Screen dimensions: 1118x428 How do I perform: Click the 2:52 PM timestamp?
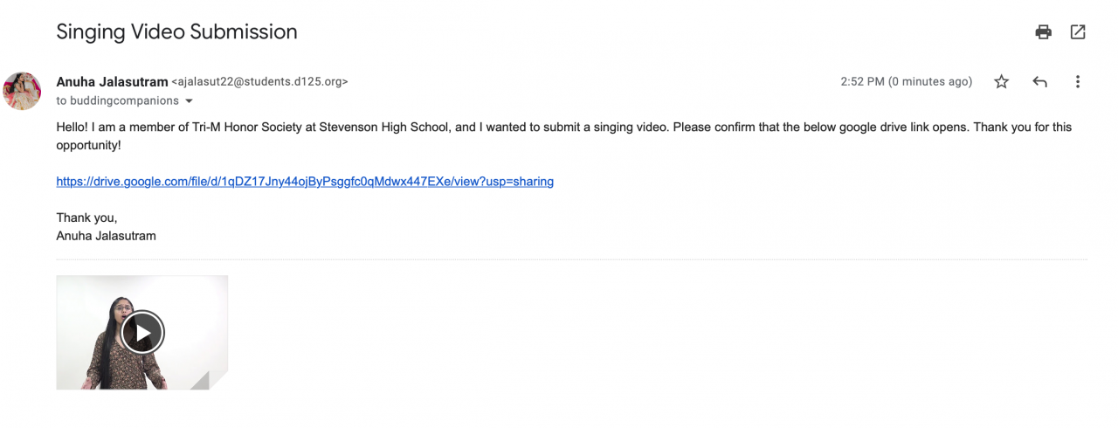[x=906, y=82]
